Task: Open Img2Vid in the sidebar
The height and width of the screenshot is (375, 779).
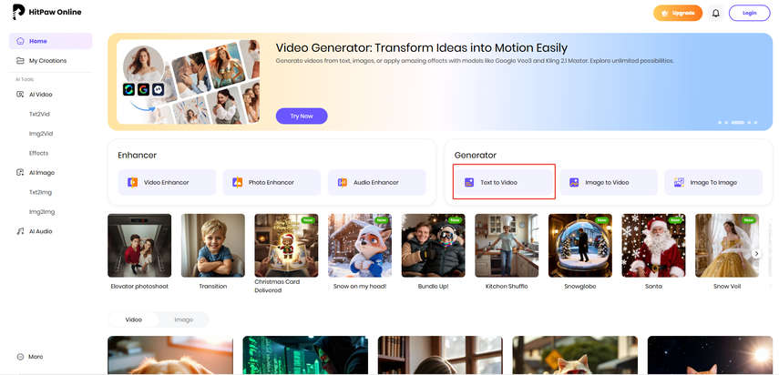Action: click(41, 134)
